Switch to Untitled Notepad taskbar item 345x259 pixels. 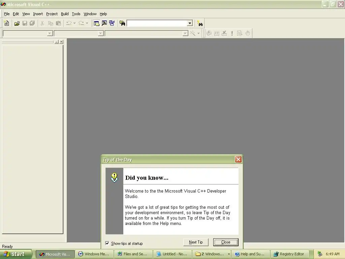coord(172,254)
